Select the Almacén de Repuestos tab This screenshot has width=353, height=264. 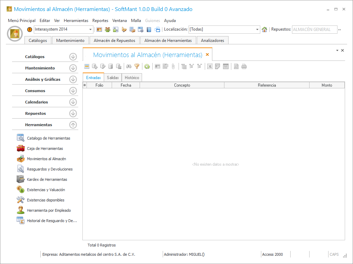click(114, 41)
